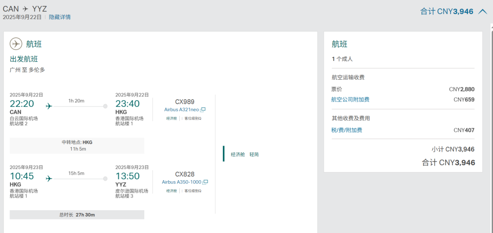Open the Airbus A350-1000 aircraft link
This screenshot has height=233, width=493.
click(x=182, y=182)
